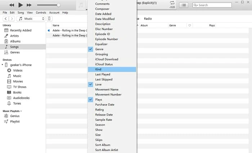The image size is (252, 153).
Task: Skip to the next track
Action: [29, 5]
